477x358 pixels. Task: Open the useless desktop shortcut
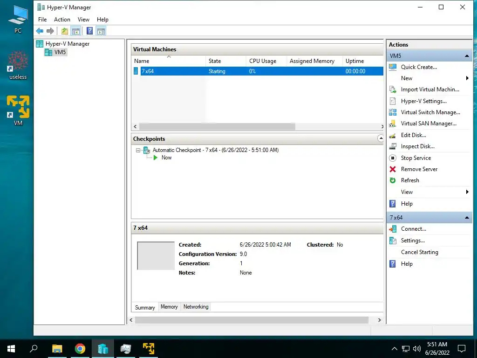pyautogui.click(x=18, y=65)
